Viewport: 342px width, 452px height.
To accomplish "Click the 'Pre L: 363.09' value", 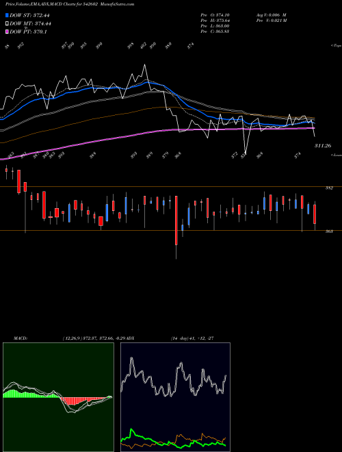I will coord(215,26).
